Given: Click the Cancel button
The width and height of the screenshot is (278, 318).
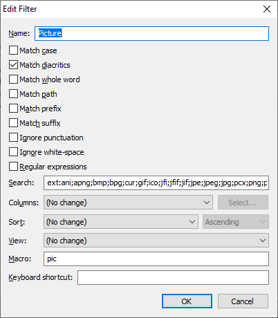Looking at the screenshot, I should (x=243, y=301).
